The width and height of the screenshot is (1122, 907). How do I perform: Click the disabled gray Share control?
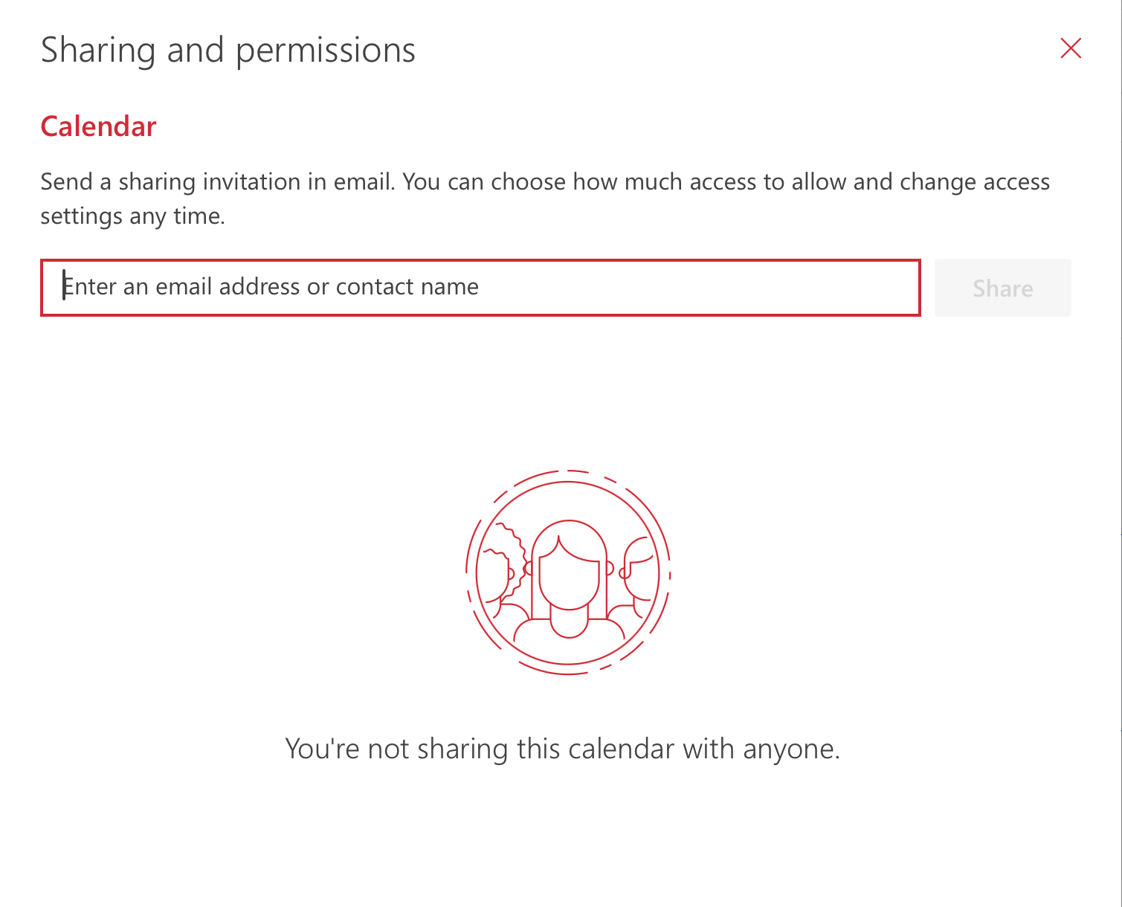point(1002,288)
